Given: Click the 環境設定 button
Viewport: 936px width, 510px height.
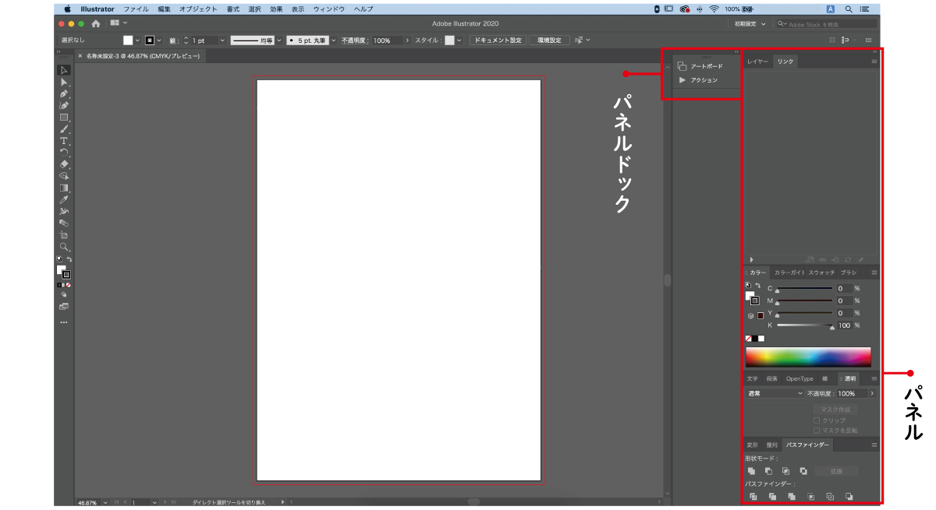Looking at the screenshot, I should click(551, 40).
